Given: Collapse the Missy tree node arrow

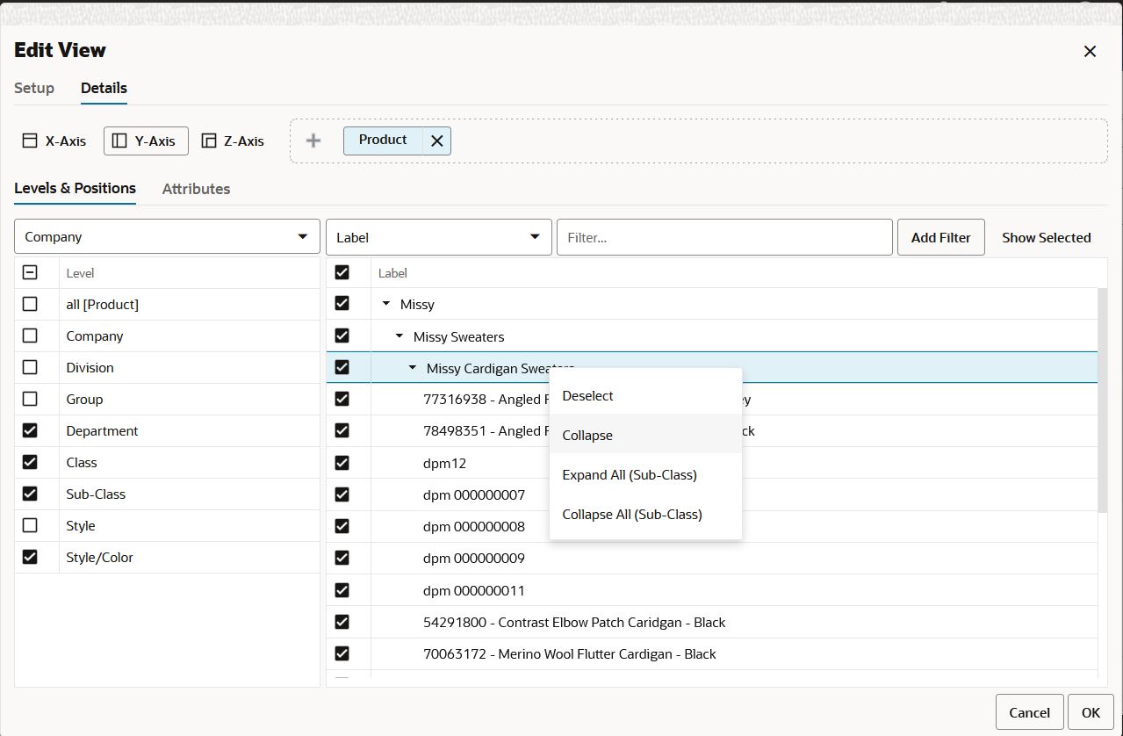Looking at the screenshot, I should pyautogui.click(x=386, y=304).
